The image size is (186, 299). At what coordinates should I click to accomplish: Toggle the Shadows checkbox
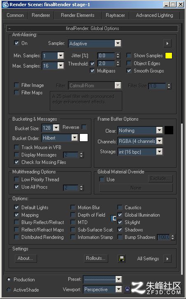click(120, 229)
